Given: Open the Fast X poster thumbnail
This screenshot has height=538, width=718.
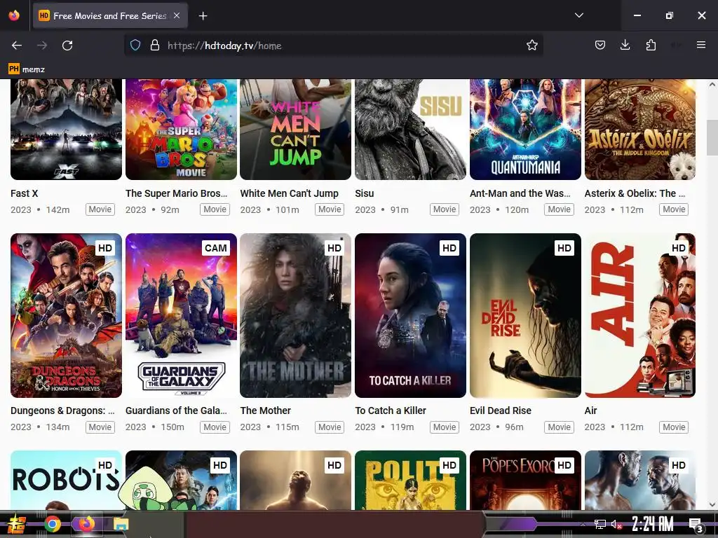Looking at the screenshot, I should point(66,130).
